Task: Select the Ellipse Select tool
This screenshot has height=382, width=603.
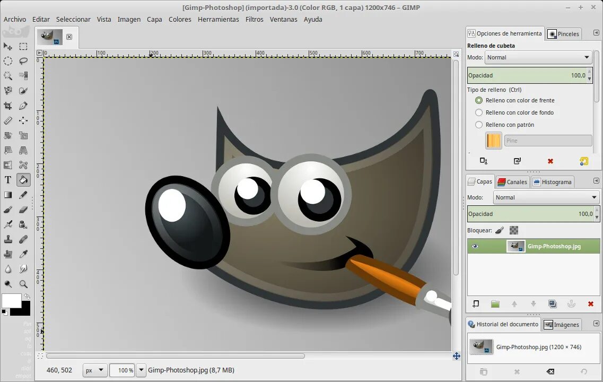Action: click(8, 61)
